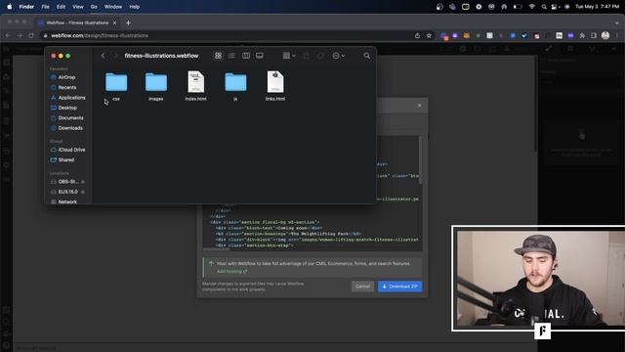The image size is (625, 352).
Task: Go back in Finder navigation
Action: (x=104, y=56)
